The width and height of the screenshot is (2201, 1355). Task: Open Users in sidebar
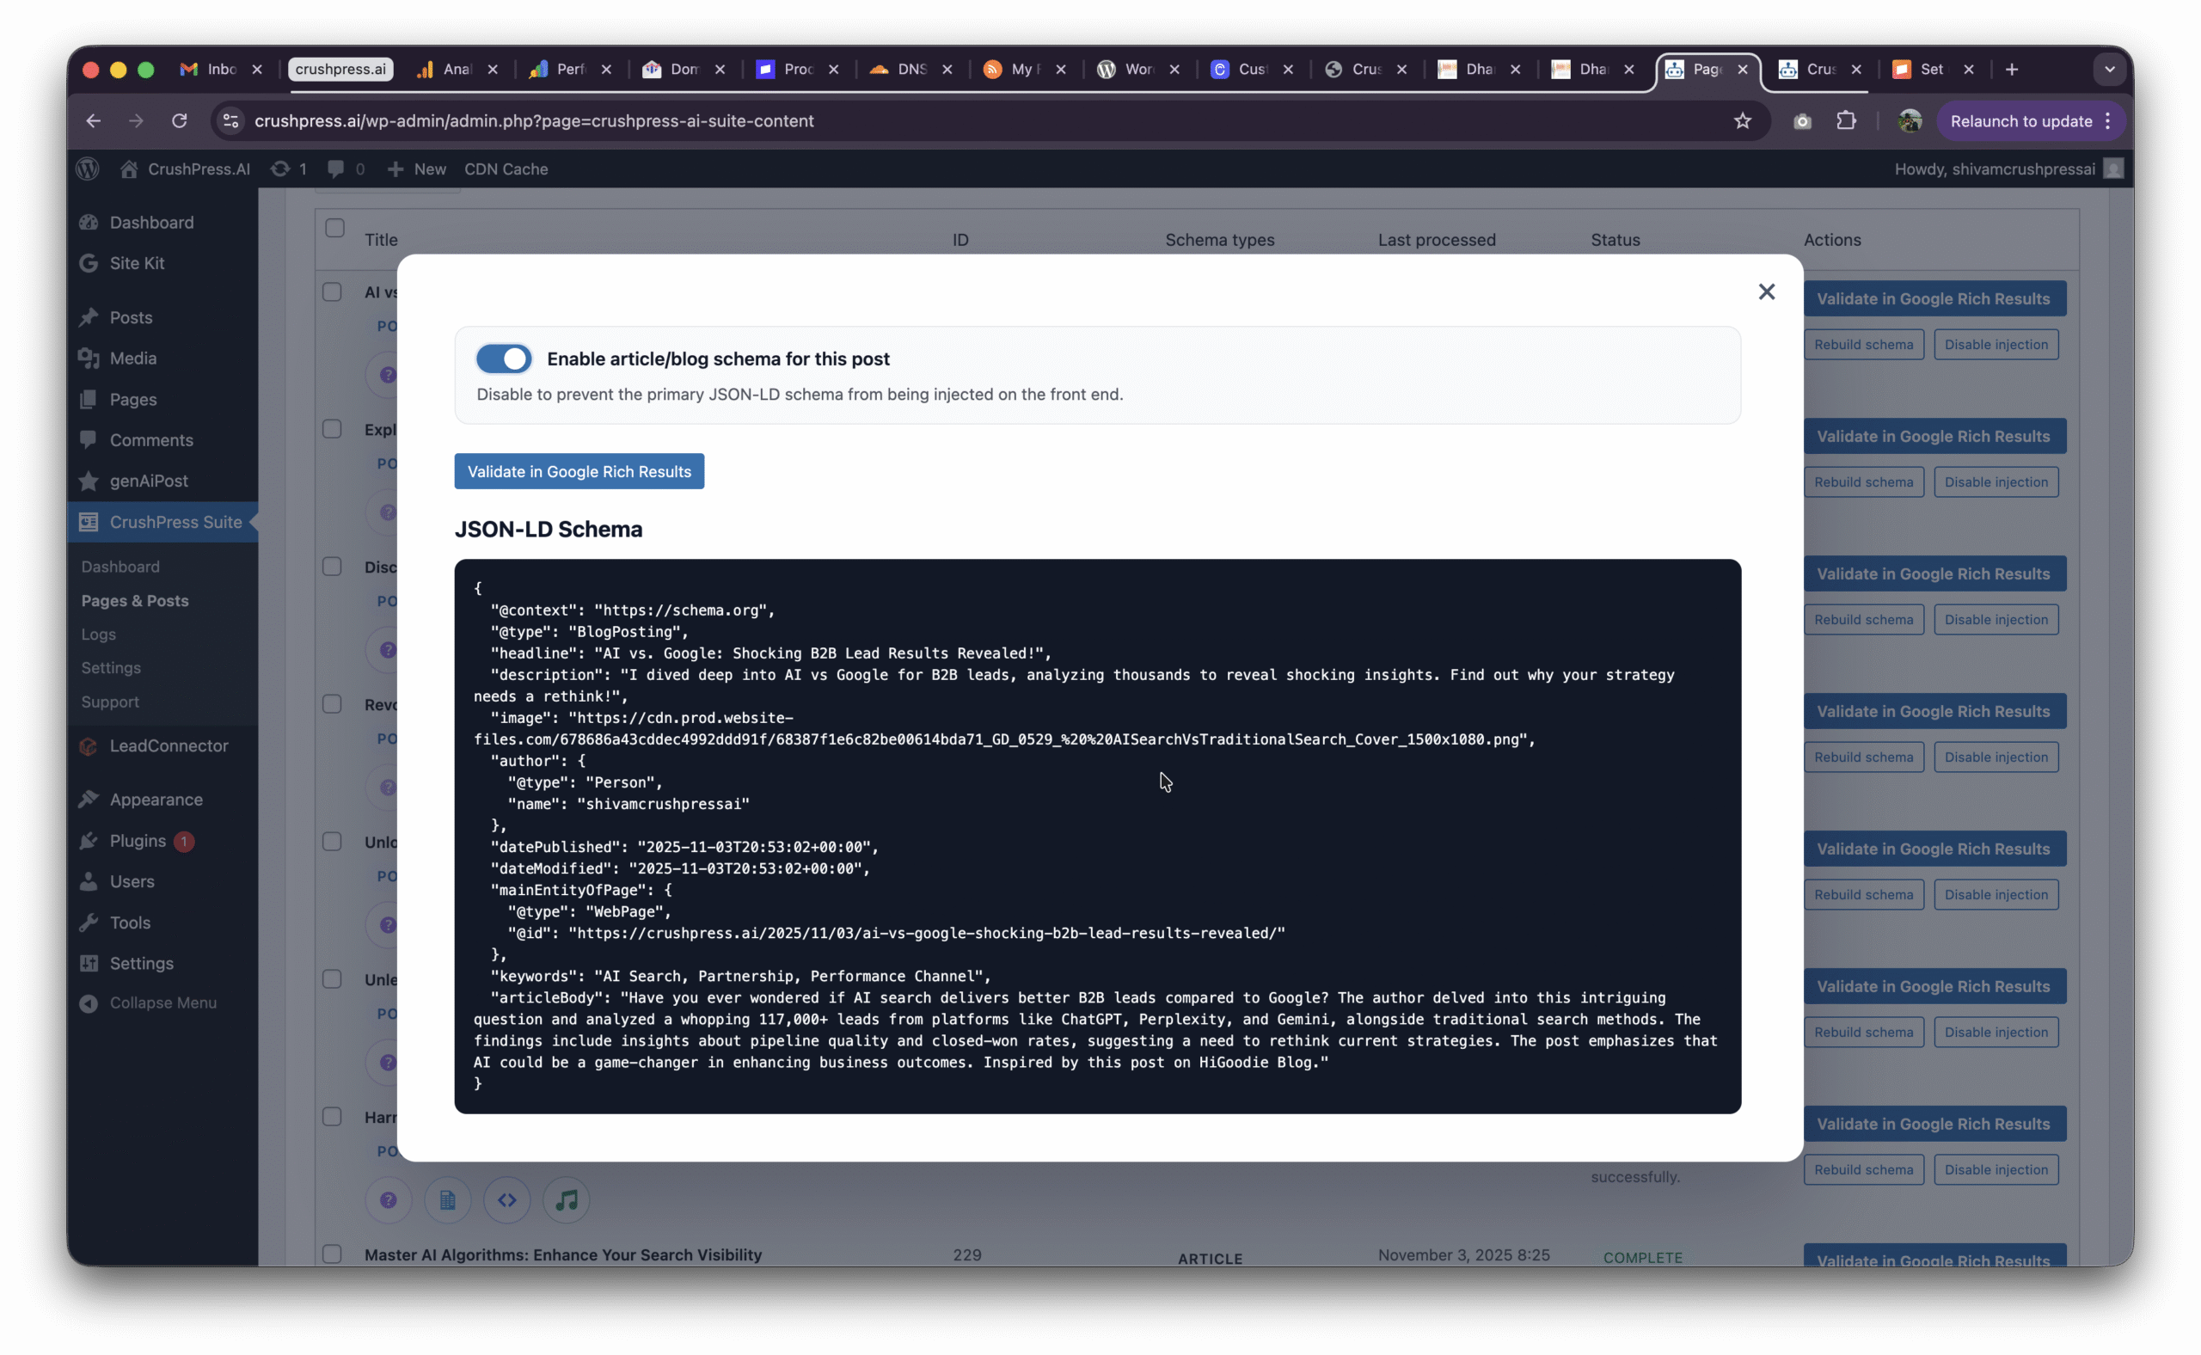coord(132,881)
